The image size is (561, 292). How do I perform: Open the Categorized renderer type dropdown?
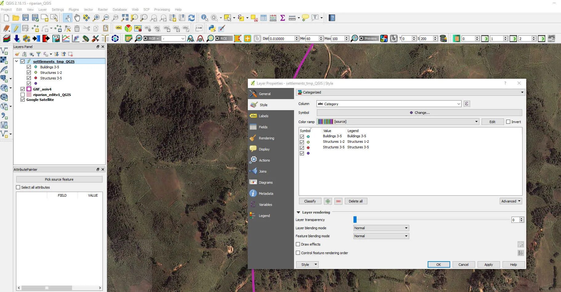(x=411, y=92)
